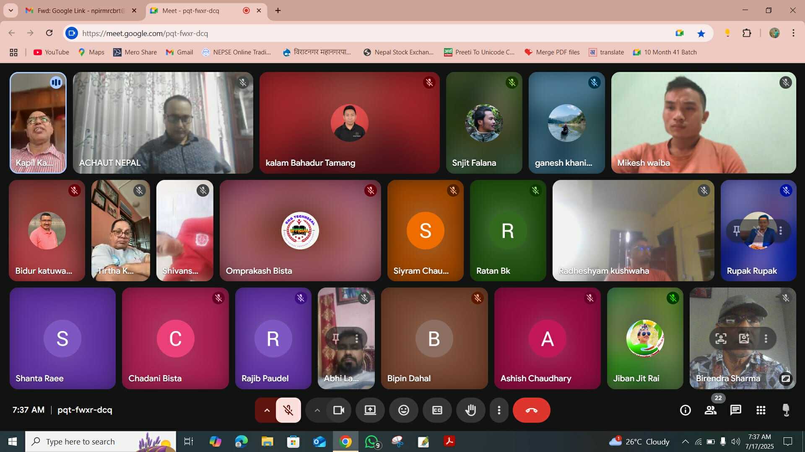This screenshot has width=805, height=452.
Task: Open meeting details info icon
Action: click(685, 410)
